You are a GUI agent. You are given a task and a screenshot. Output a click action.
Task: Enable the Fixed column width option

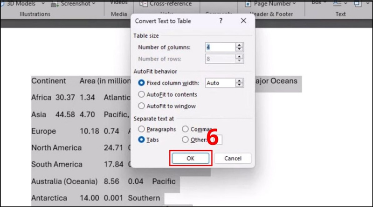pyautogui.click(x=142, y=83)
